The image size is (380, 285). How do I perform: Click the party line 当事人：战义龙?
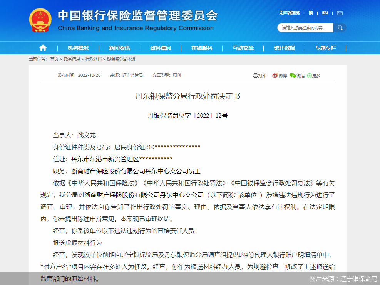coord(74,135)
